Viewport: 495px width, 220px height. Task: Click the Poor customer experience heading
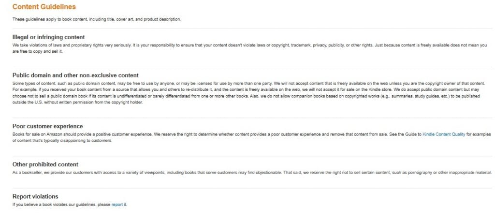click(x=48, y=126)
